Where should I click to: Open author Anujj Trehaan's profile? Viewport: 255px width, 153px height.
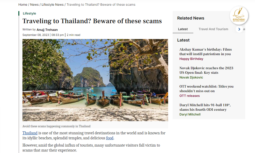point(47,30)
